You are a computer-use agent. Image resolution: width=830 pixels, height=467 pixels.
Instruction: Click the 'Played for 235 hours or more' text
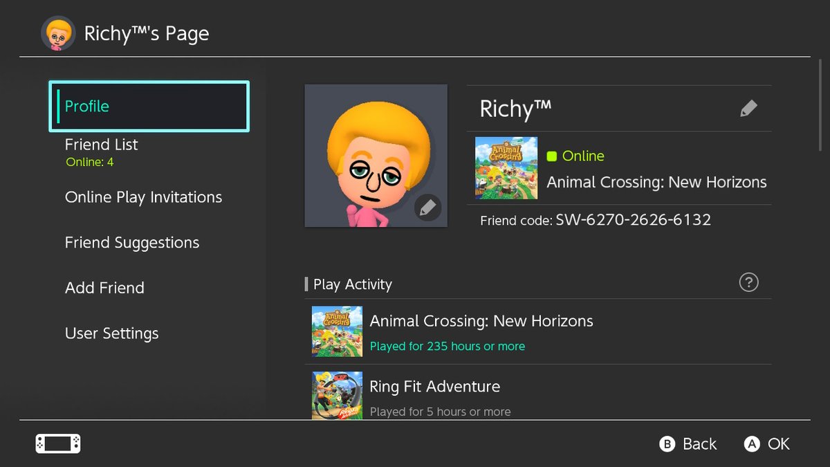[448, 346]
